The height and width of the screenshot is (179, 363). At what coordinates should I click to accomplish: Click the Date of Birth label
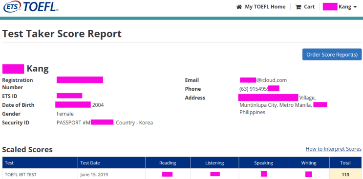pos(18,105)
